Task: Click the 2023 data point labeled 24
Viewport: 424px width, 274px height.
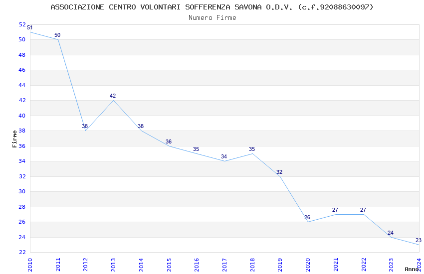Action: [391, 237]
